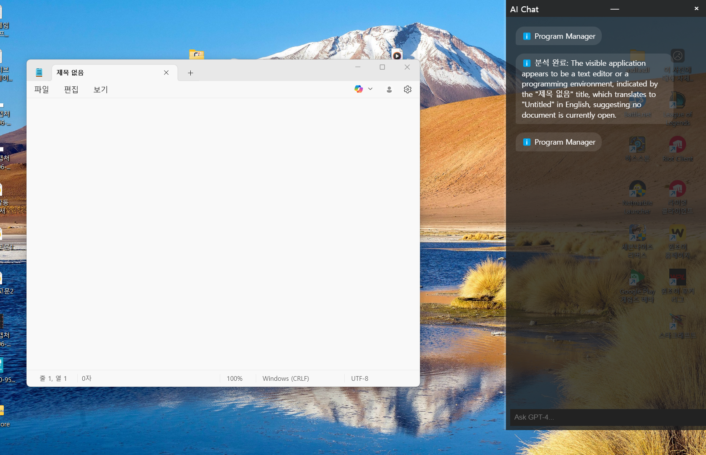
Task: Click the 100% zoom level in status bar
Action: click(235, 379)
